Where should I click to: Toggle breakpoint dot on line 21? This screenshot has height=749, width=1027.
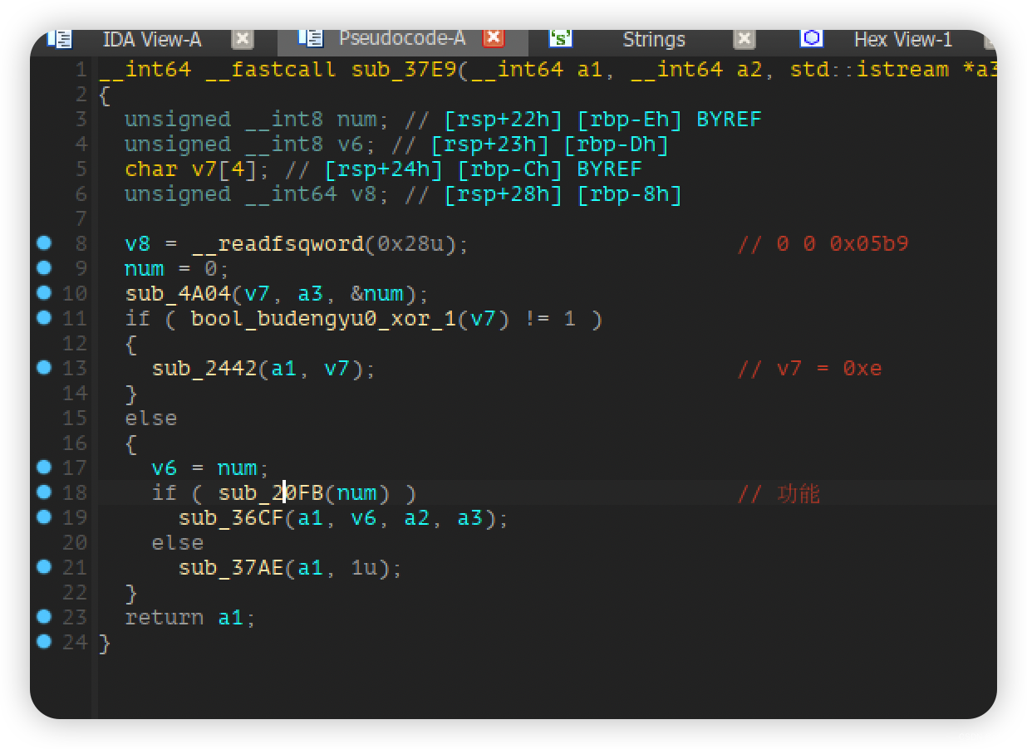(x=44, y=566)
